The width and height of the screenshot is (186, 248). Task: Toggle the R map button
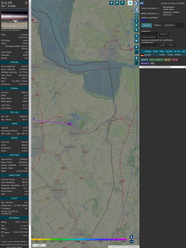click(136, 58)
